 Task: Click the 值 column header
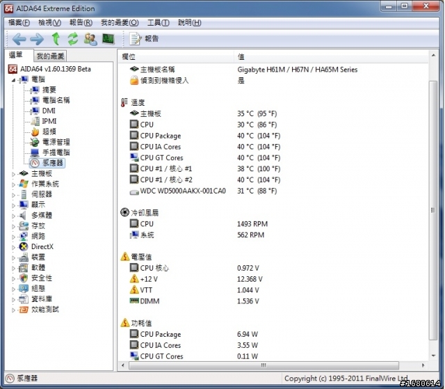click(x=331, y=57)
